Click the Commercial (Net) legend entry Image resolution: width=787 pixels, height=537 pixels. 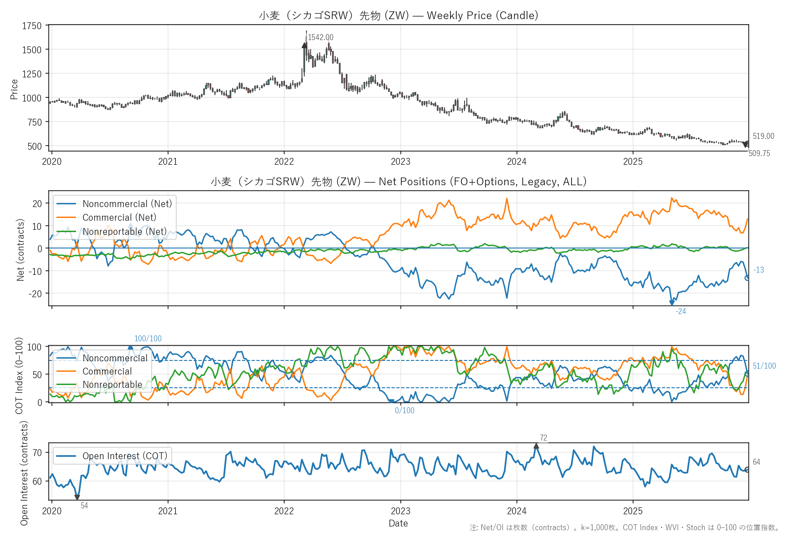click(x=119, y=218)
